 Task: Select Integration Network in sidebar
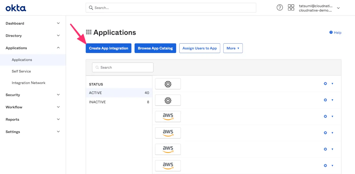coord(28,83)
